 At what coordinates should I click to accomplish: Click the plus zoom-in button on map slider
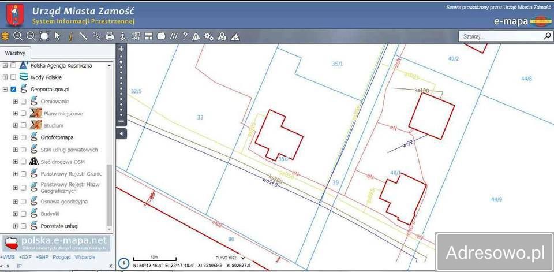coord(121,49)
